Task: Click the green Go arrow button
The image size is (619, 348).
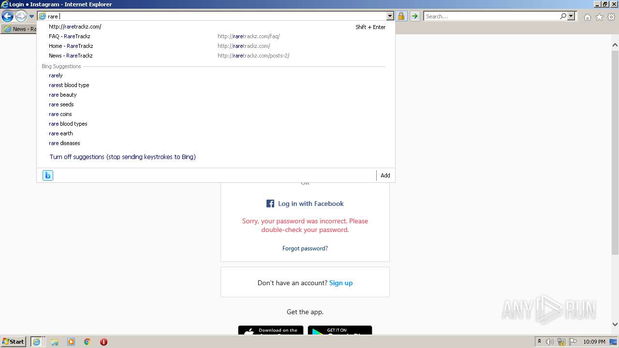Action: (x=414, y=16)
